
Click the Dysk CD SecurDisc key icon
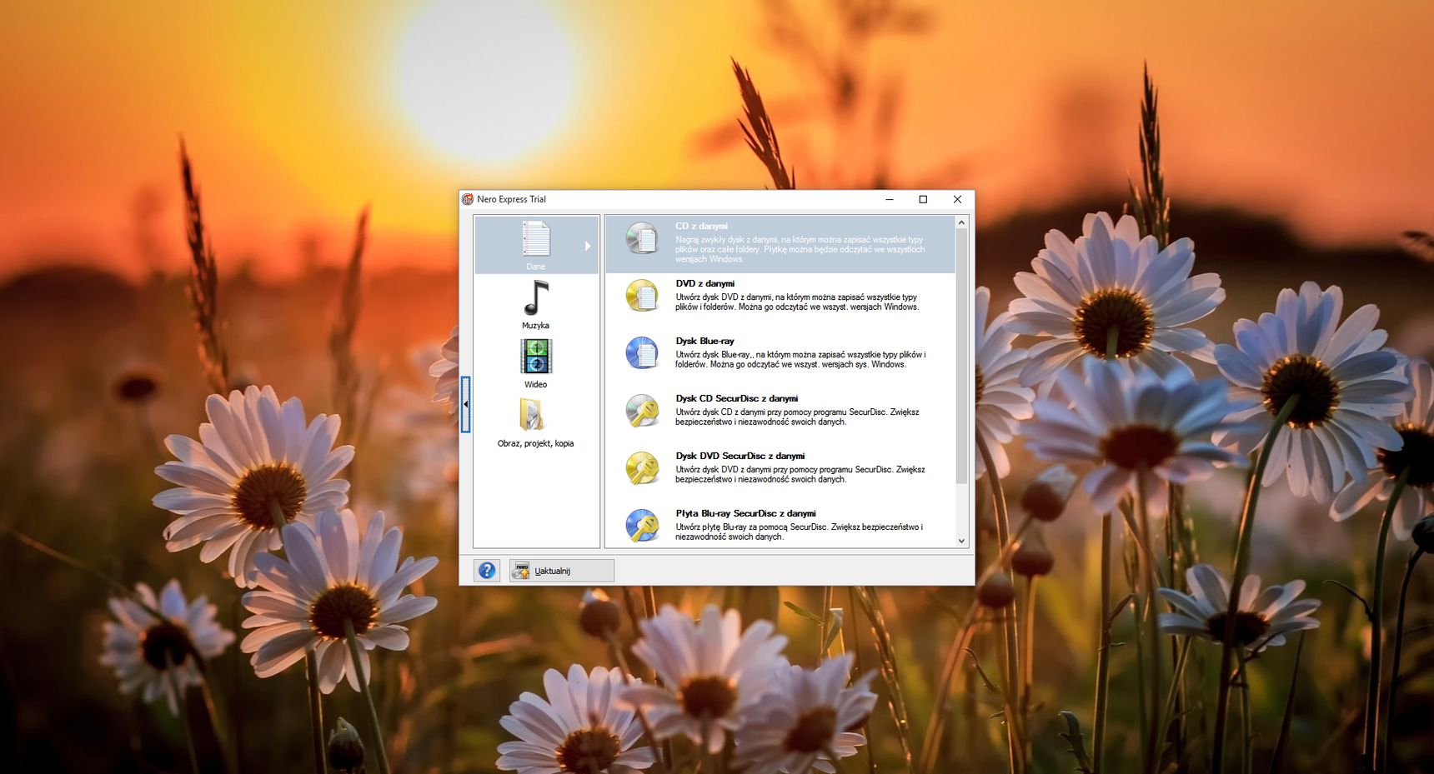tap(643, 411)
